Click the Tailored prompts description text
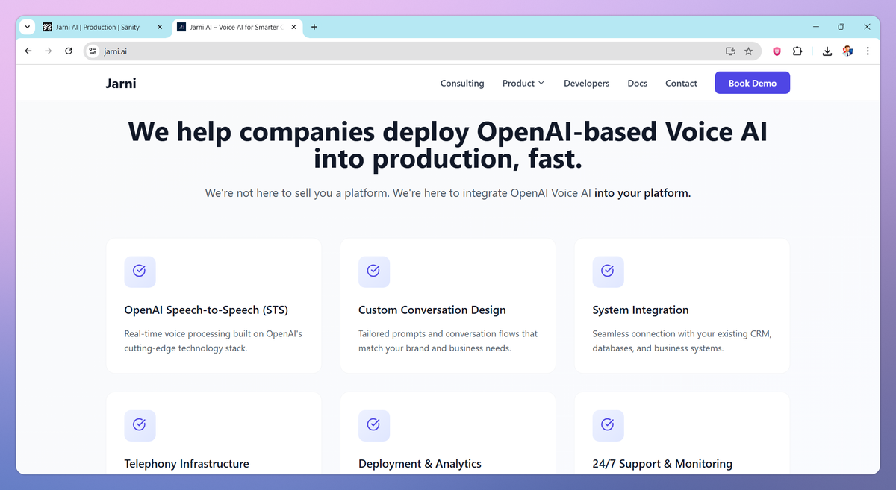This screenshot has width=896, height=490. [x=448, y=341]
